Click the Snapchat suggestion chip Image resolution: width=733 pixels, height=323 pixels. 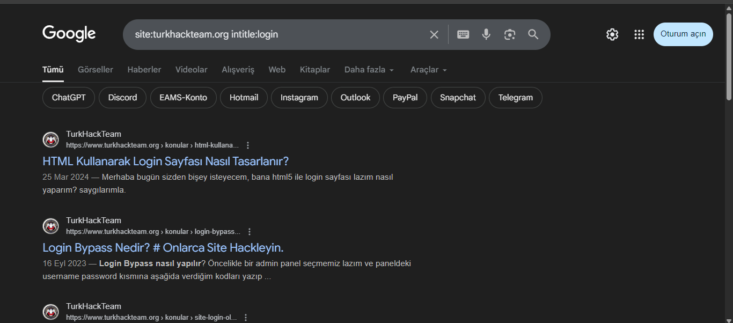coord(458,98)
